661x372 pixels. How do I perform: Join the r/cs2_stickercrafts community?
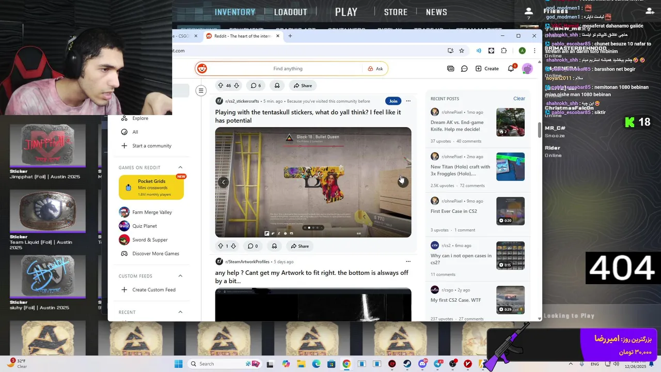(x=394, y=101)
